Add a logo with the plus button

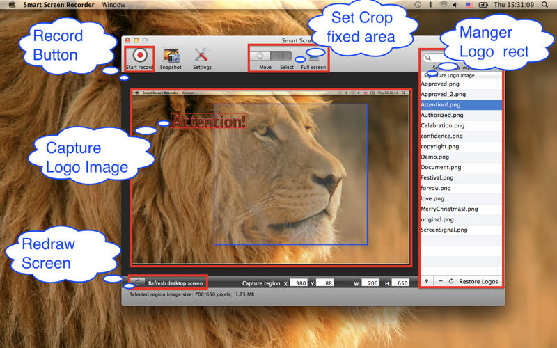coord(426,281)
